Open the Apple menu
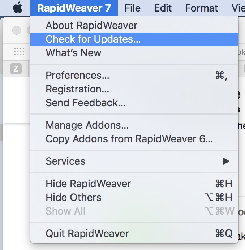 [x=18, y=8]
